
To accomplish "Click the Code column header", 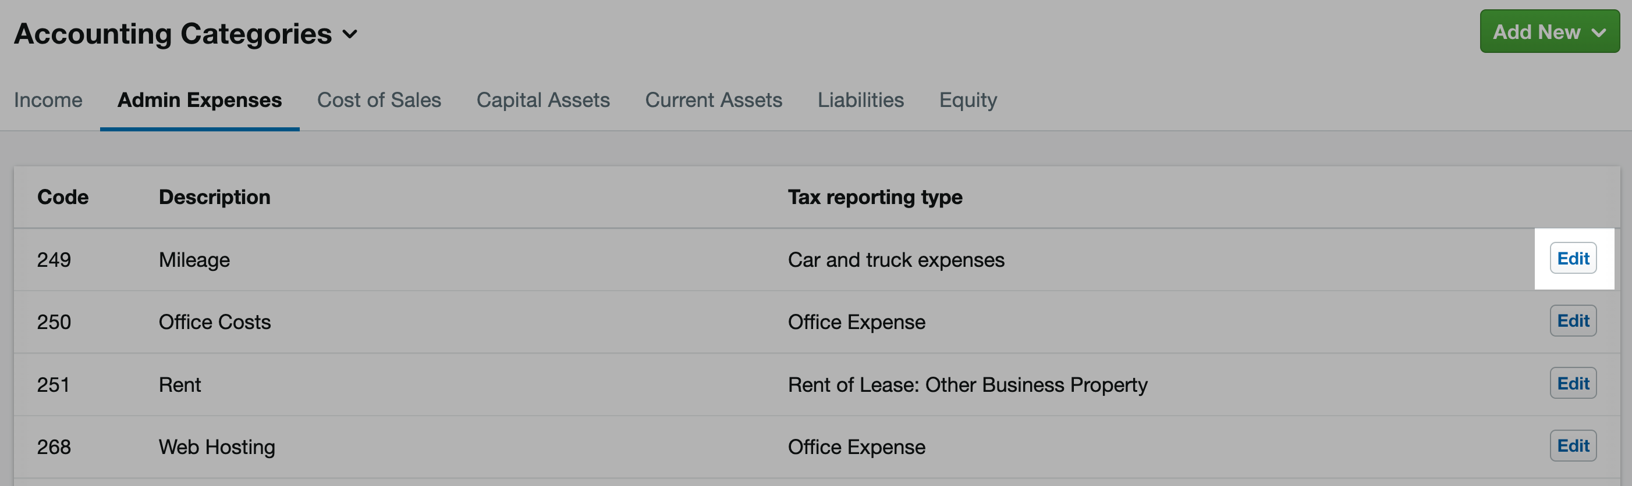I will pos(63,197).
